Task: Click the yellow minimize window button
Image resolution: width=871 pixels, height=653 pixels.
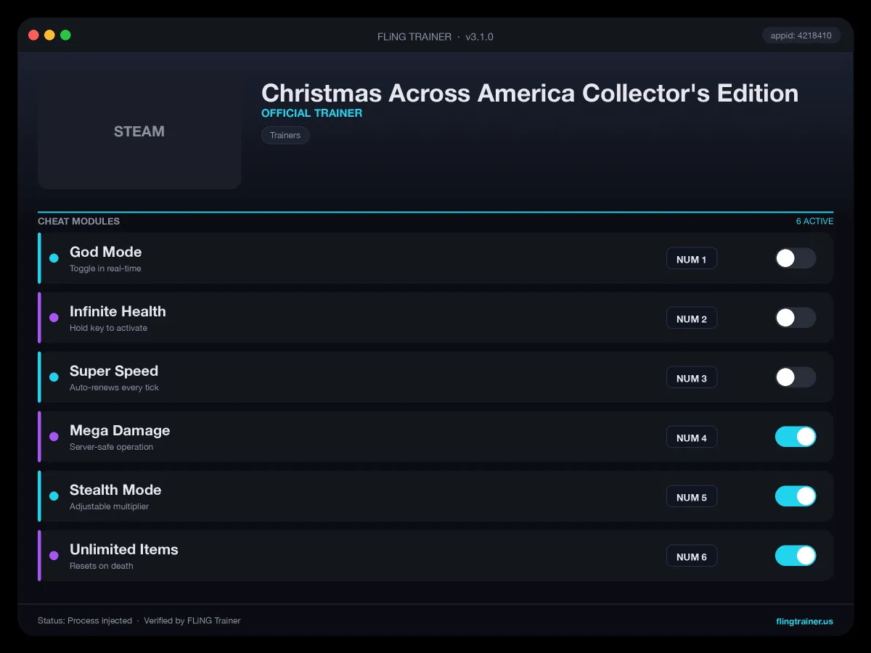Action: click(x=49, y=35)
